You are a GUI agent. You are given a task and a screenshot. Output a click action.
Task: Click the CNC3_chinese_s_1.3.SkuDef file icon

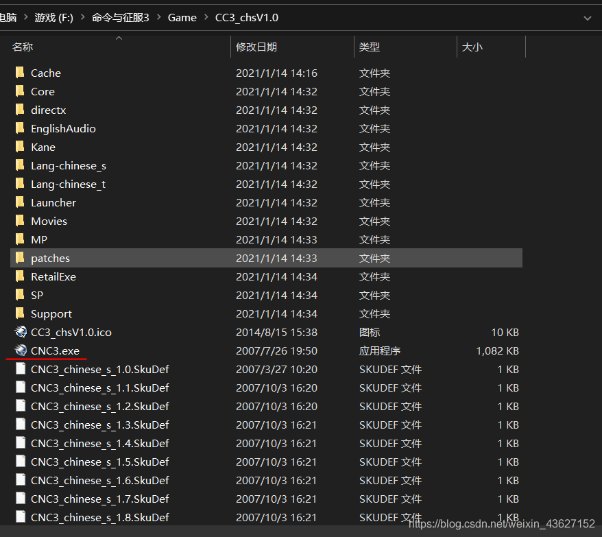tap(21, 425)
